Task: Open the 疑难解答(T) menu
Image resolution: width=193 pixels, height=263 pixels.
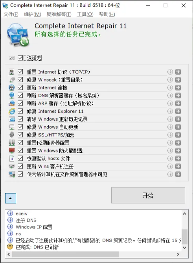Action: [x=59, y=14]
